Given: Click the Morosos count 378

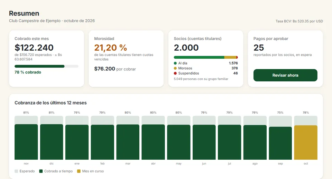Looking at the screenshot, I should (234, 68).
